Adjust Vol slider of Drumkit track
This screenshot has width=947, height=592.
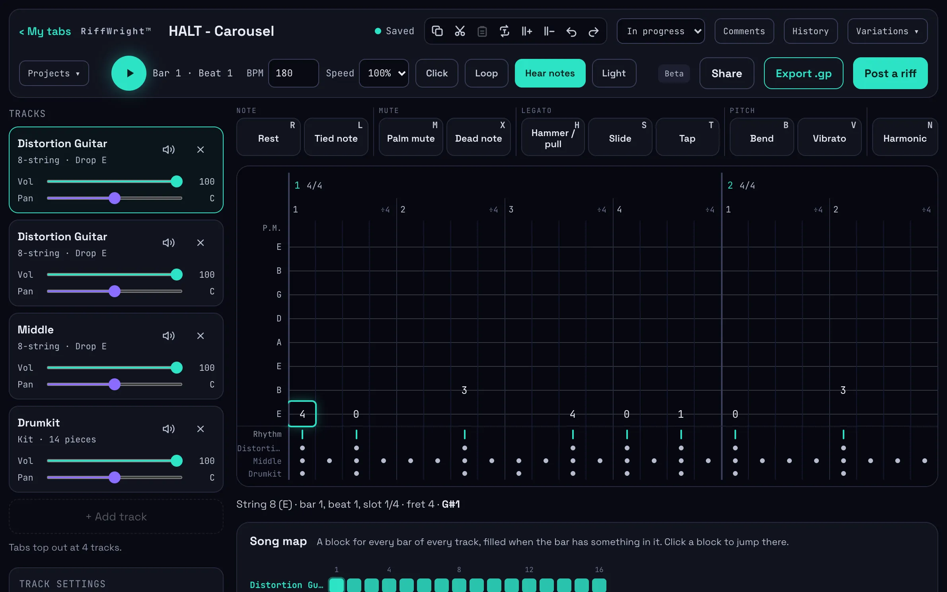point(115,461)
